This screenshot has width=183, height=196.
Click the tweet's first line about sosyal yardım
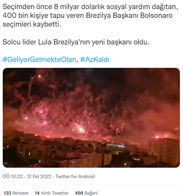(90, 7)
